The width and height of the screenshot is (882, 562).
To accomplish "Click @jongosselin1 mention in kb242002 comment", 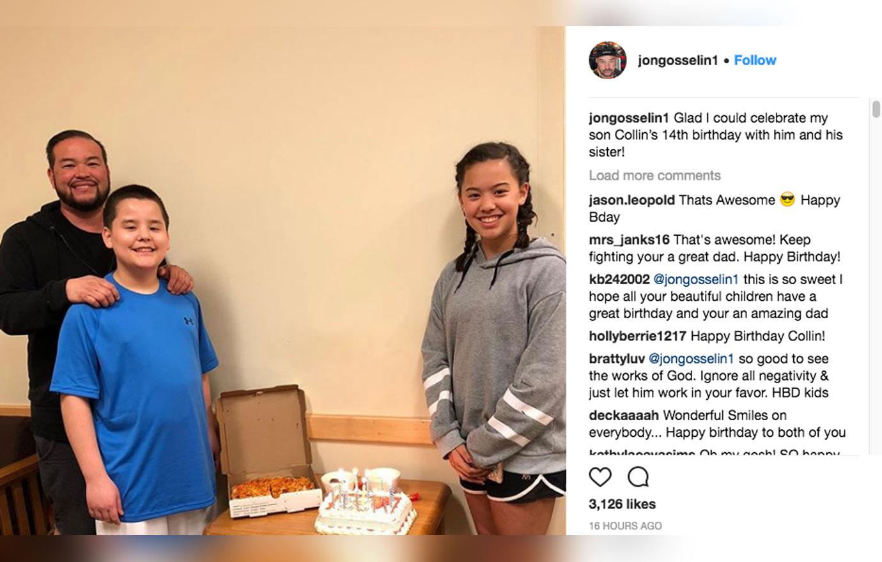I will point(696,279).
